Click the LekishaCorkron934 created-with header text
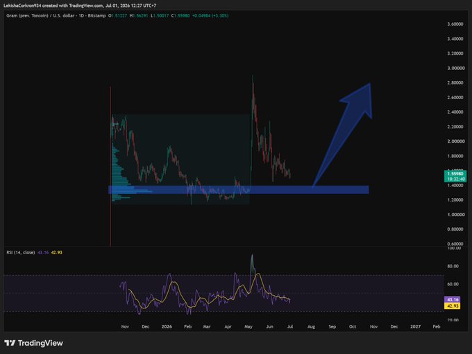The width and height of the screenshot is (472, 354). 80,6
